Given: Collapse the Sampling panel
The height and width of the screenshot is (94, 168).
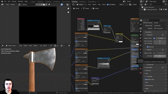Looking at the screenshot, I should pos(148,32).
